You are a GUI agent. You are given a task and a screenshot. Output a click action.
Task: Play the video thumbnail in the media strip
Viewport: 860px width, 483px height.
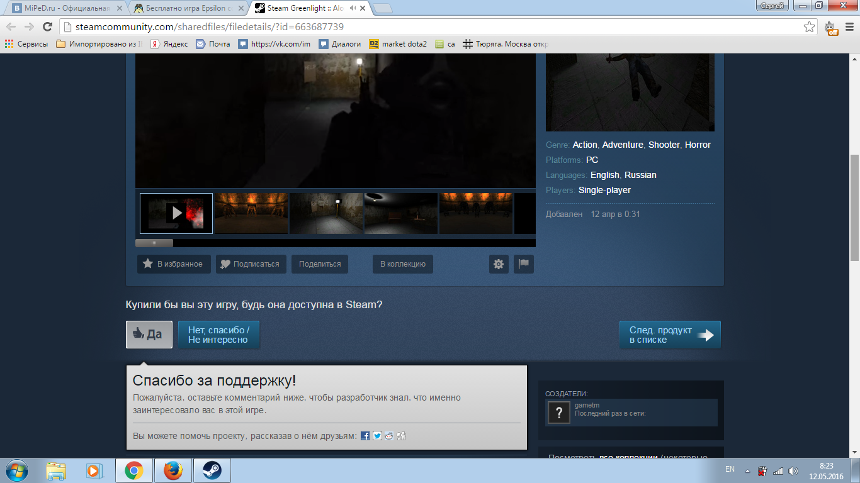(x=176, y=213)
